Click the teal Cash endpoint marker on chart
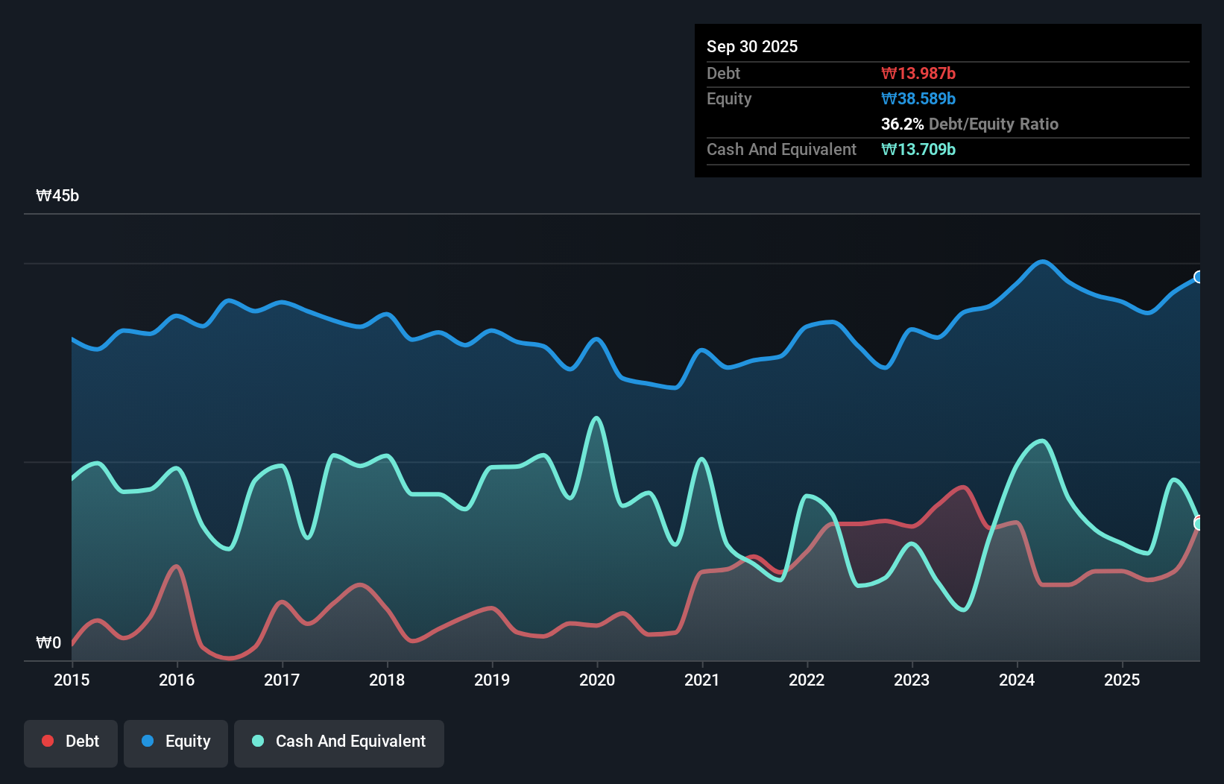The height and width of the screenshot is (784, 1224). (x=1199, y=524)
